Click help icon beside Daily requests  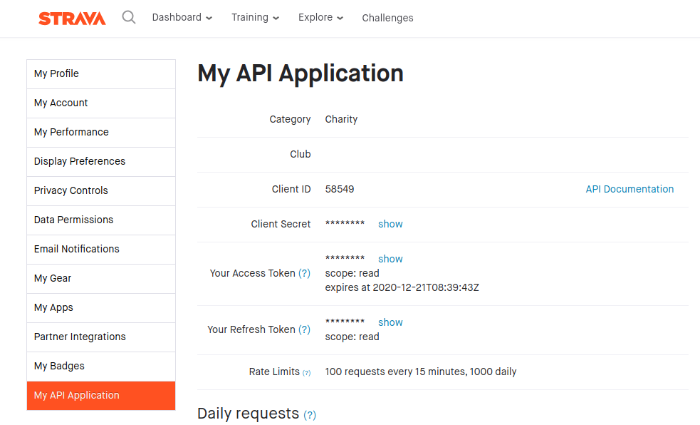310,414
